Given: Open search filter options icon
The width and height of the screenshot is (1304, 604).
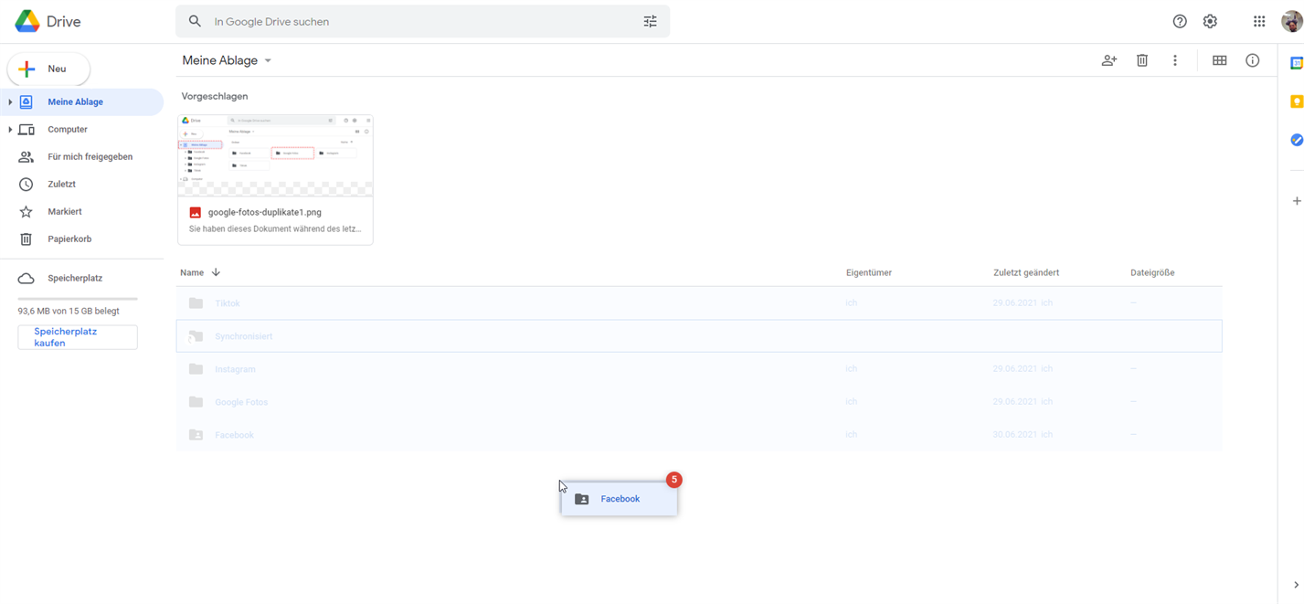Looking at the screenshot, I should coord(650,21).
